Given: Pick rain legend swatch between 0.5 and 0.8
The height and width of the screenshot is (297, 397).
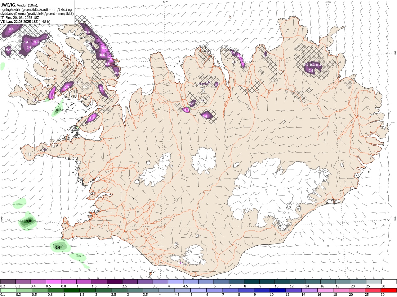Looking at the screenshot, I should (x=40, y=290).
